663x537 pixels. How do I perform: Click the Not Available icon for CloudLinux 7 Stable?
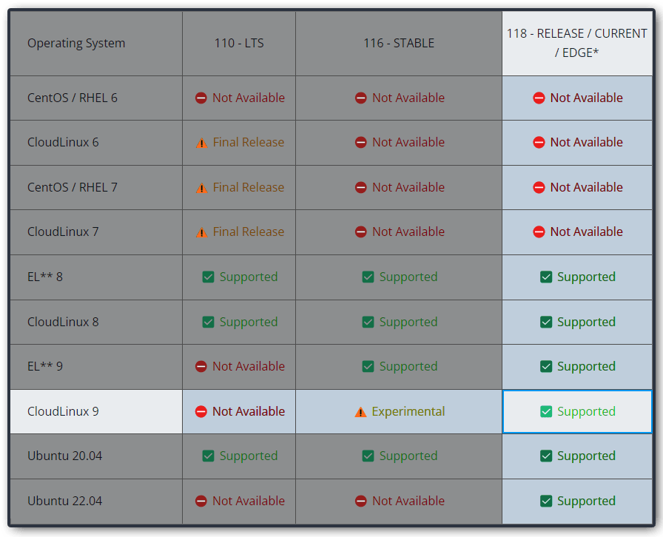[x=361, y=232]
